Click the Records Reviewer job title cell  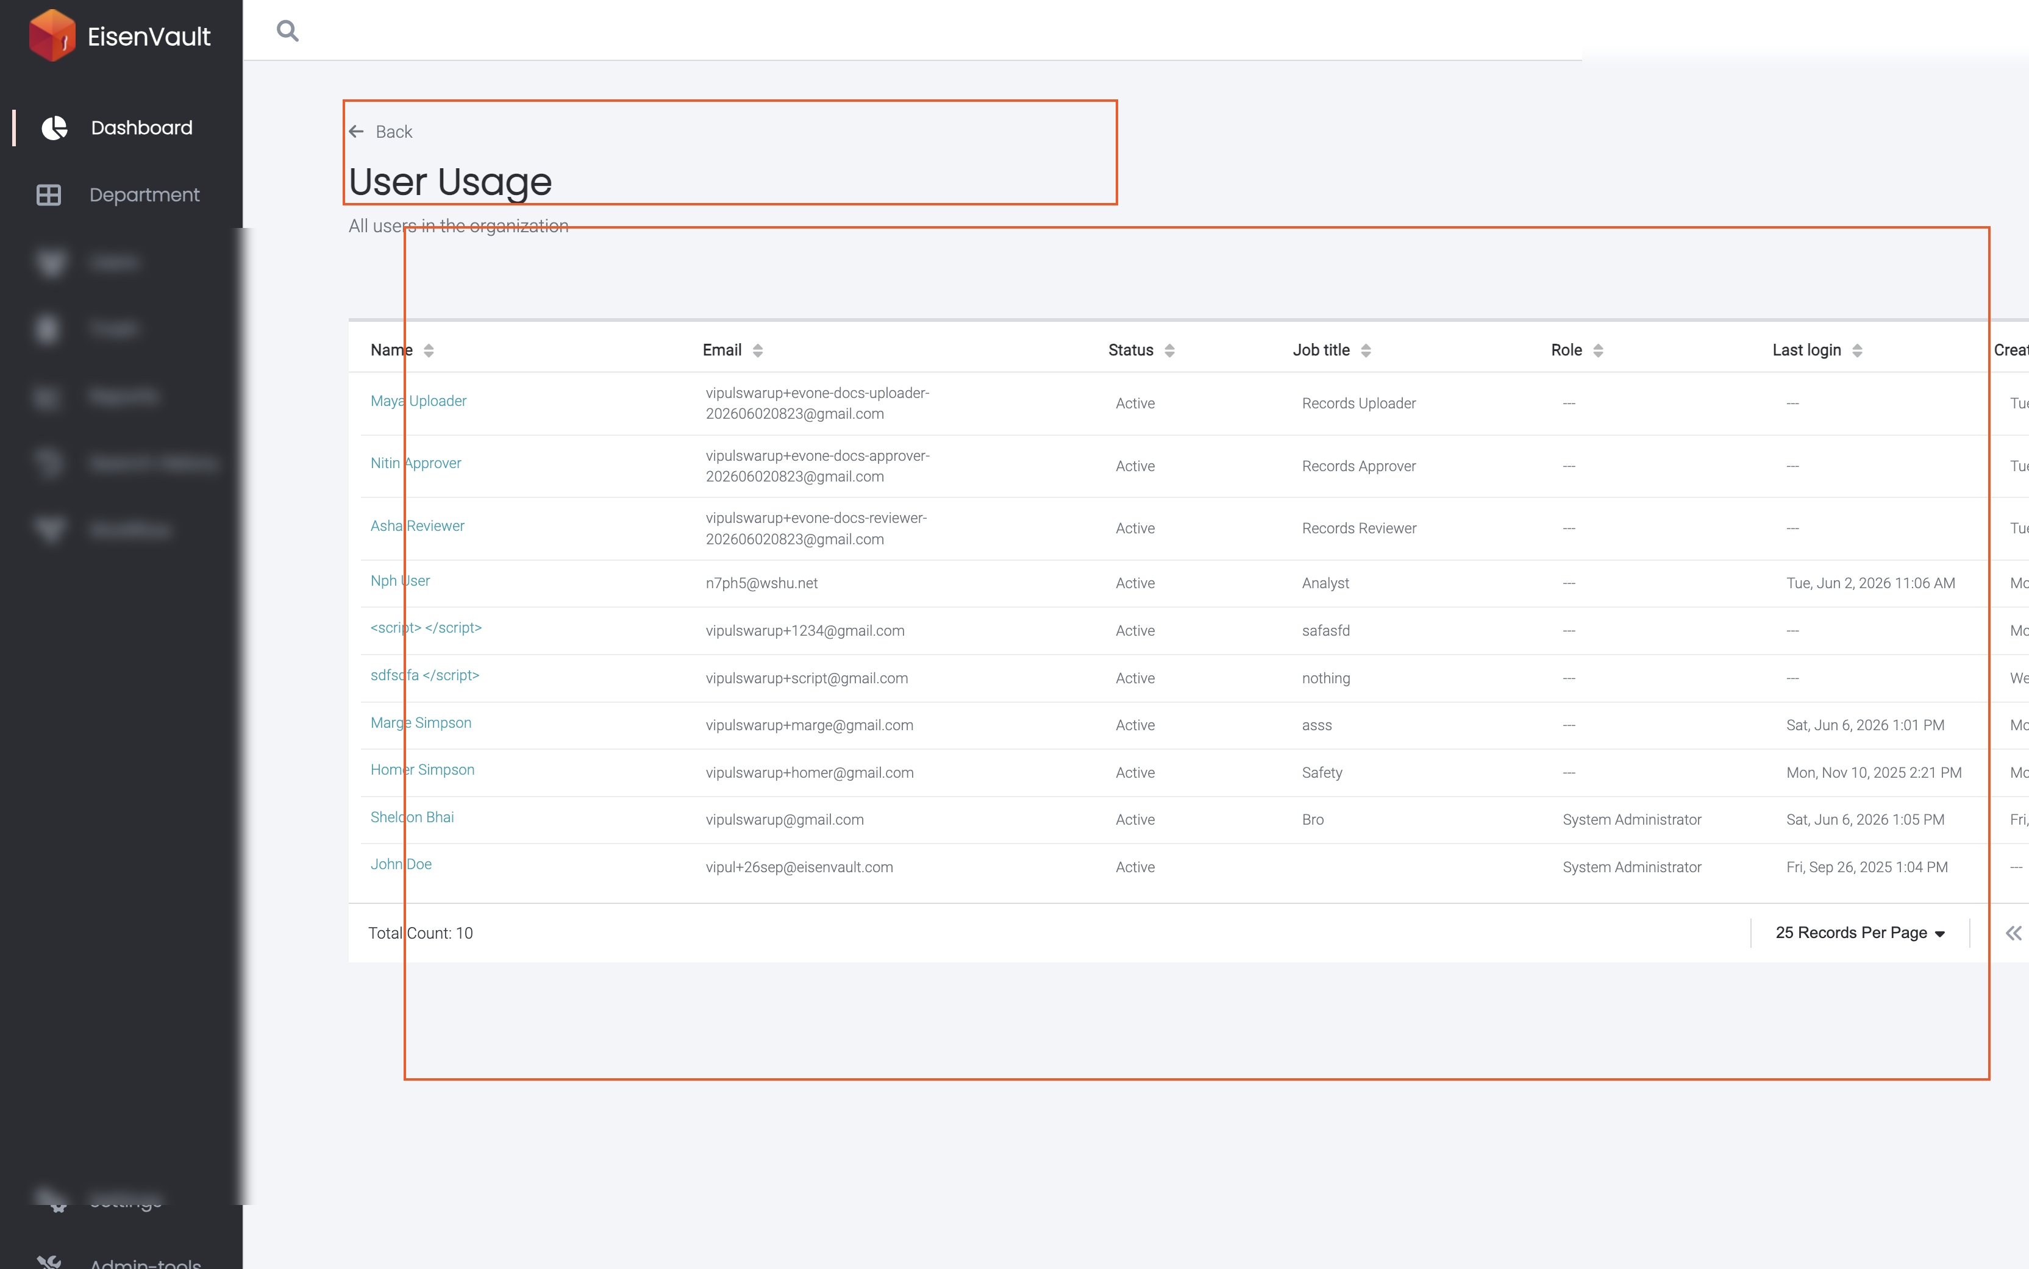(x=1359, y=529)
